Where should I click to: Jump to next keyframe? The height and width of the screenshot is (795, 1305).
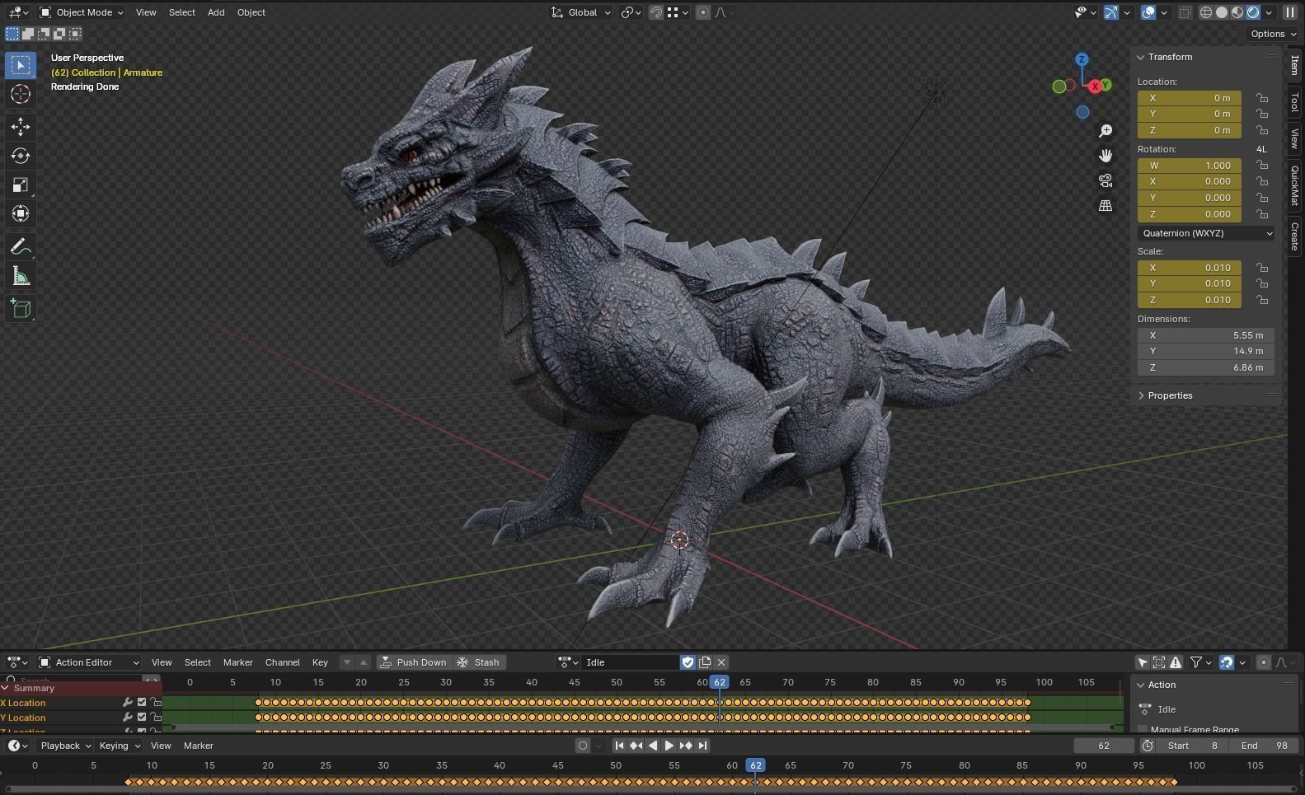click(685, 746)
